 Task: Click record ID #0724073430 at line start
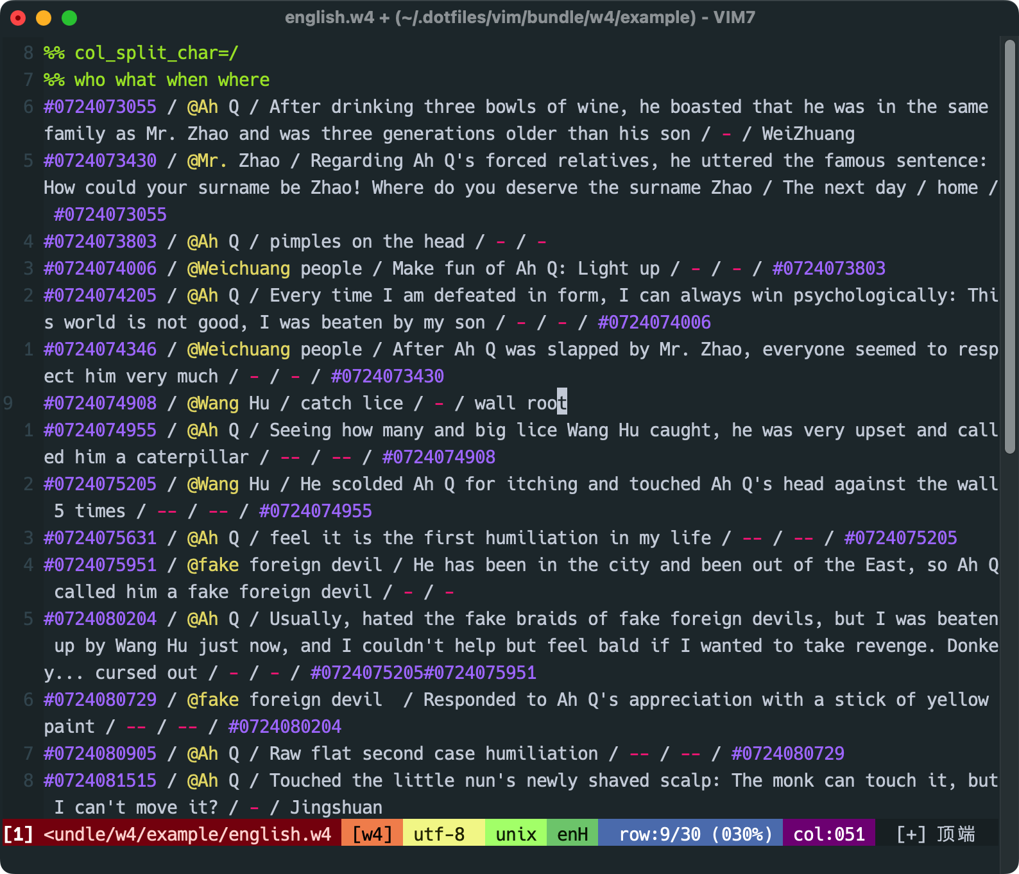(x=100, y=160)
